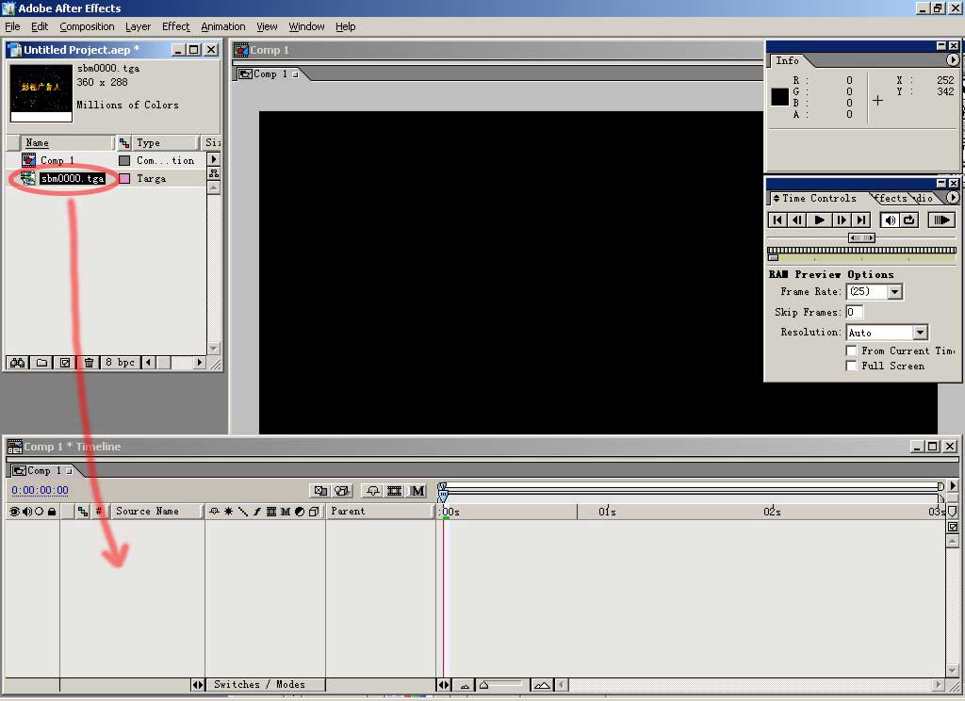Enable the Full Screen checkbox
This screenshot has width=965, height=701.
852,366
